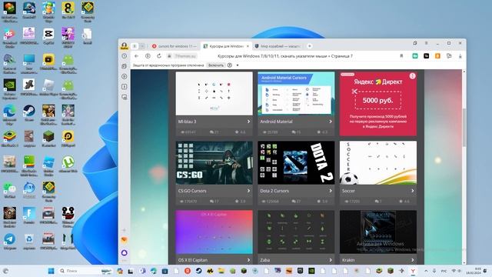The image size is (492, 277).
Task: Click the scrollbar down arrow on the page
Action: 464,262
